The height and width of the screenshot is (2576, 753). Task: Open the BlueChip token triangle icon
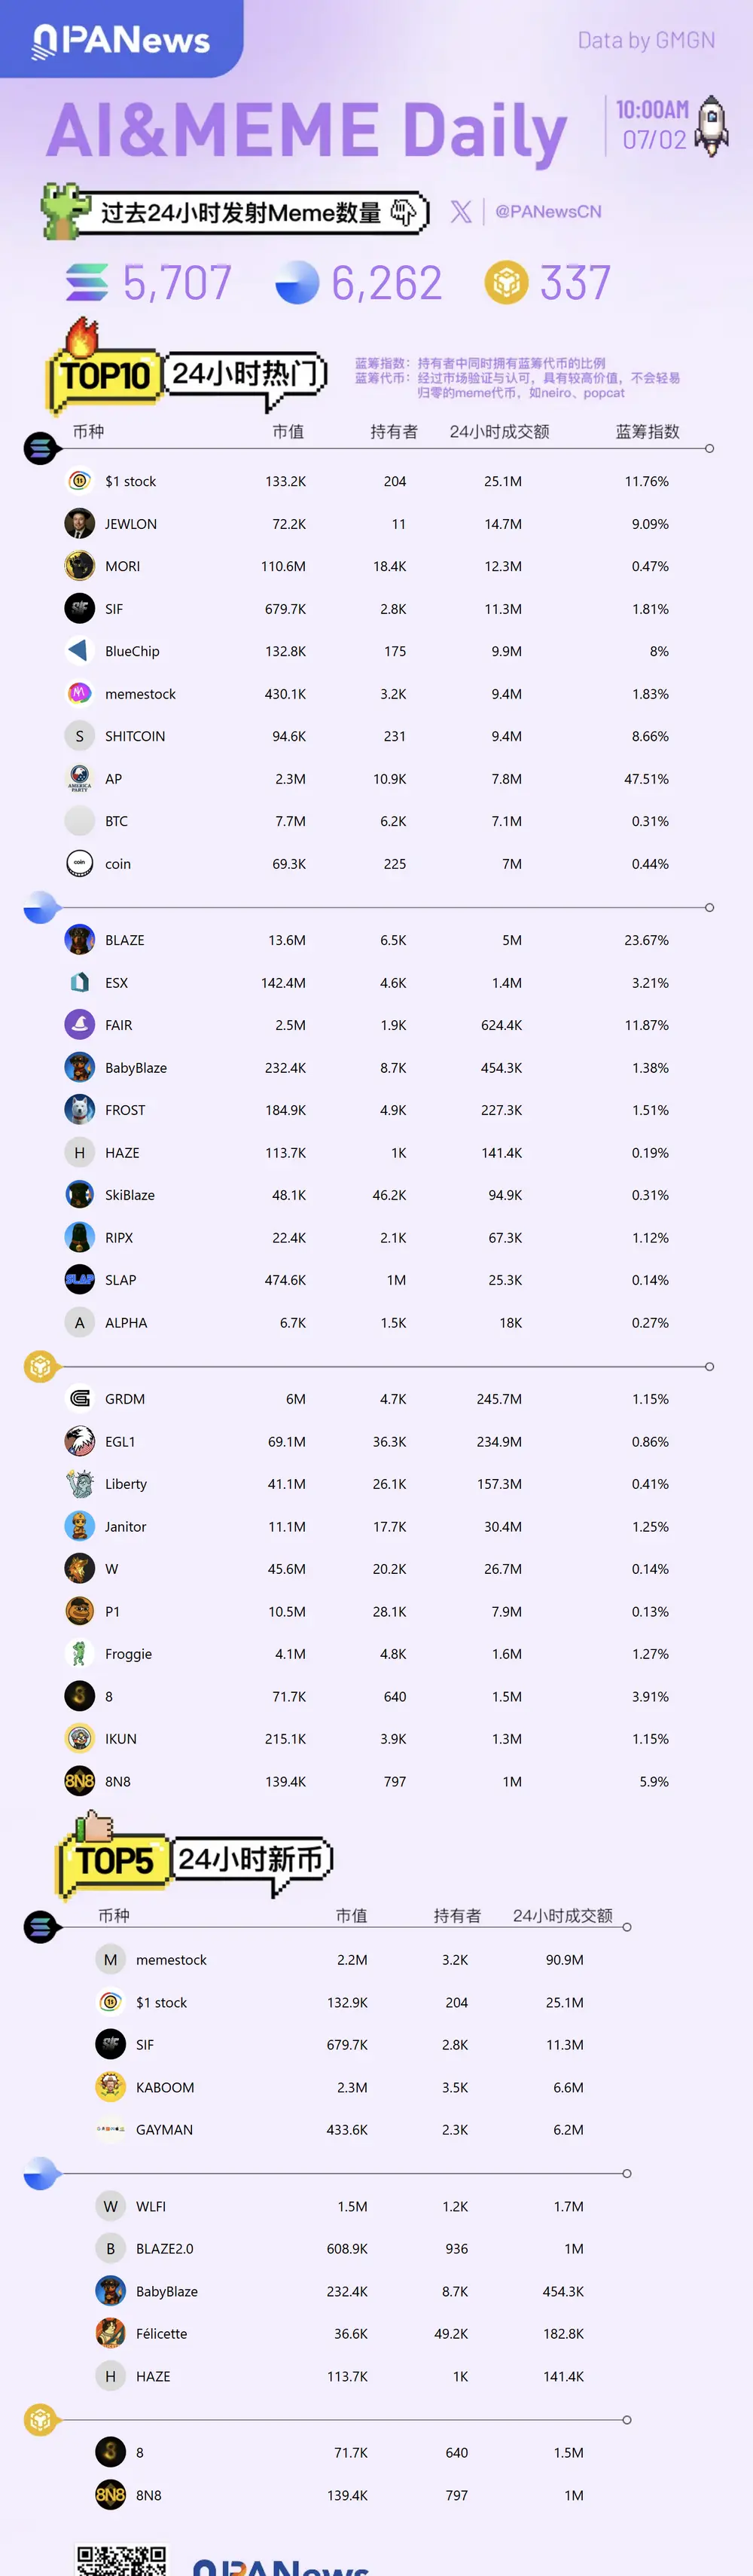80,651
